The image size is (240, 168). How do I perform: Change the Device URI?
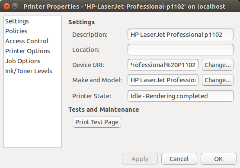[218, 65]
